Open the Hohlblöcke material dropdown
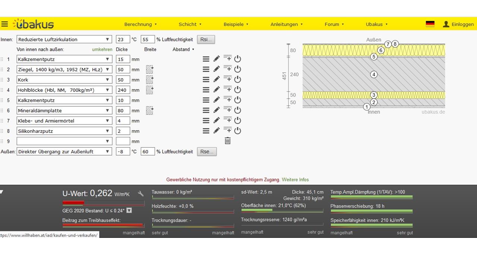Screen dimensions: 477x268 [x=64, y=90]
